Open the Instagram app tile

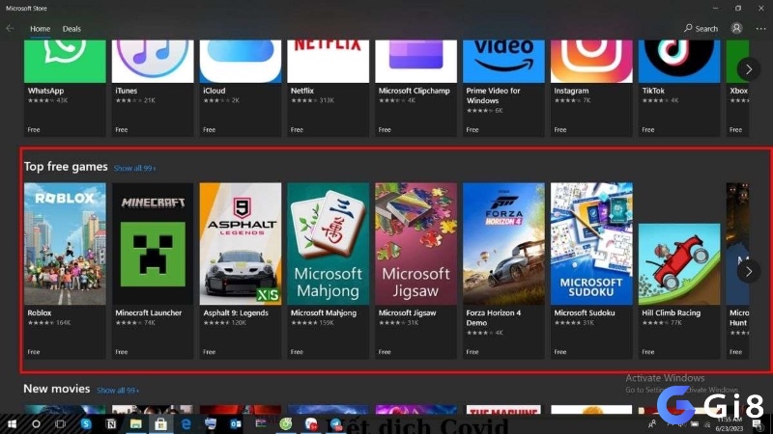click(x=591, y=88)
